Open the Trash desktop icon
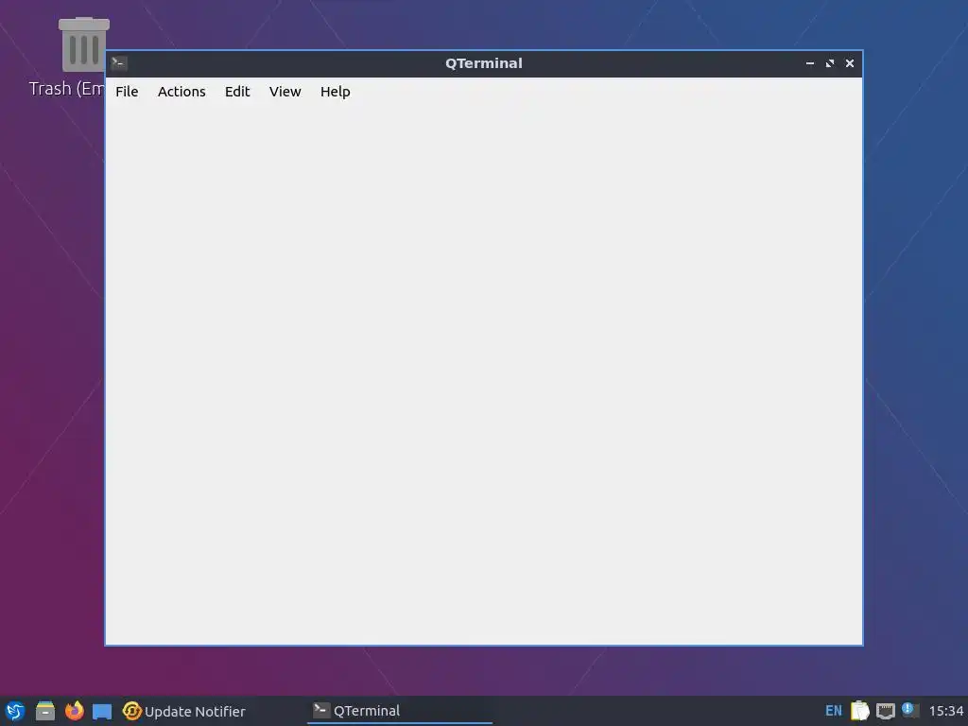The width and height of the screenshot is (968, 726). pyautogui.click(x=83, y=57)
